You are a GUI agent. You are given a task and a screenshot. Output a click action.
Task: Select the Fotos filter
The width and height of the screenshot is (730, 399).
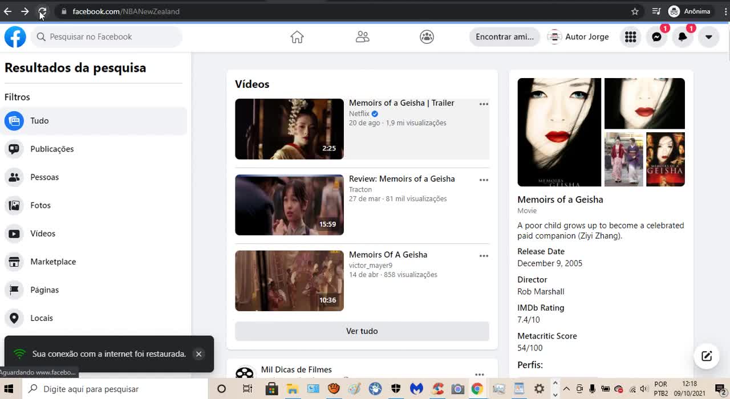click(x=94, y=205)
